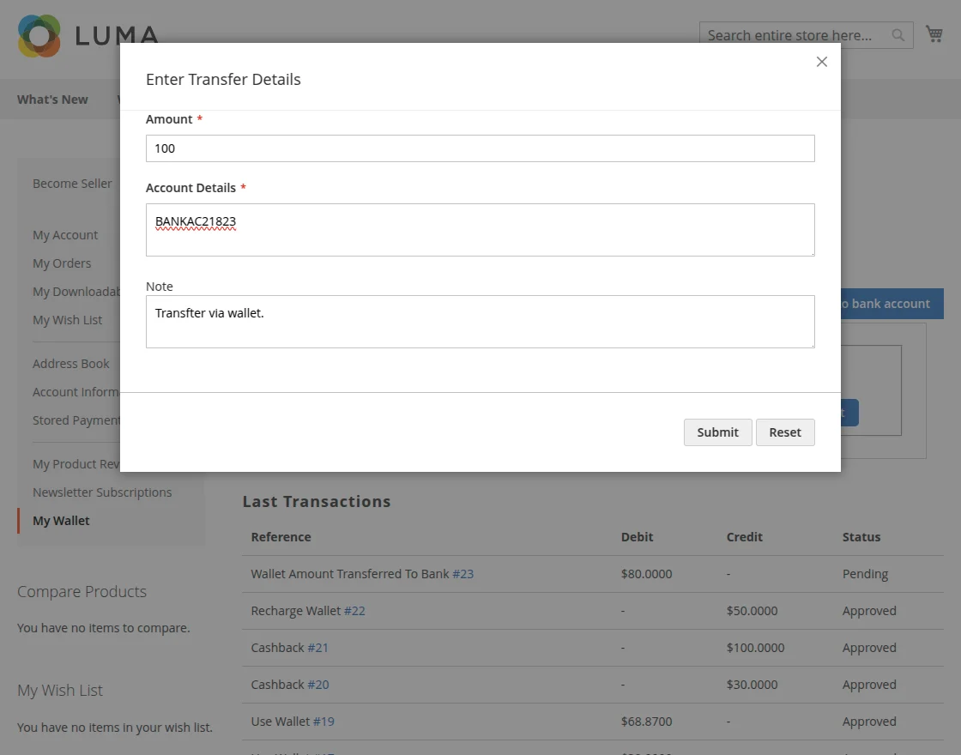View the Address Book
The image size is (961, 755).
(70, 363)
